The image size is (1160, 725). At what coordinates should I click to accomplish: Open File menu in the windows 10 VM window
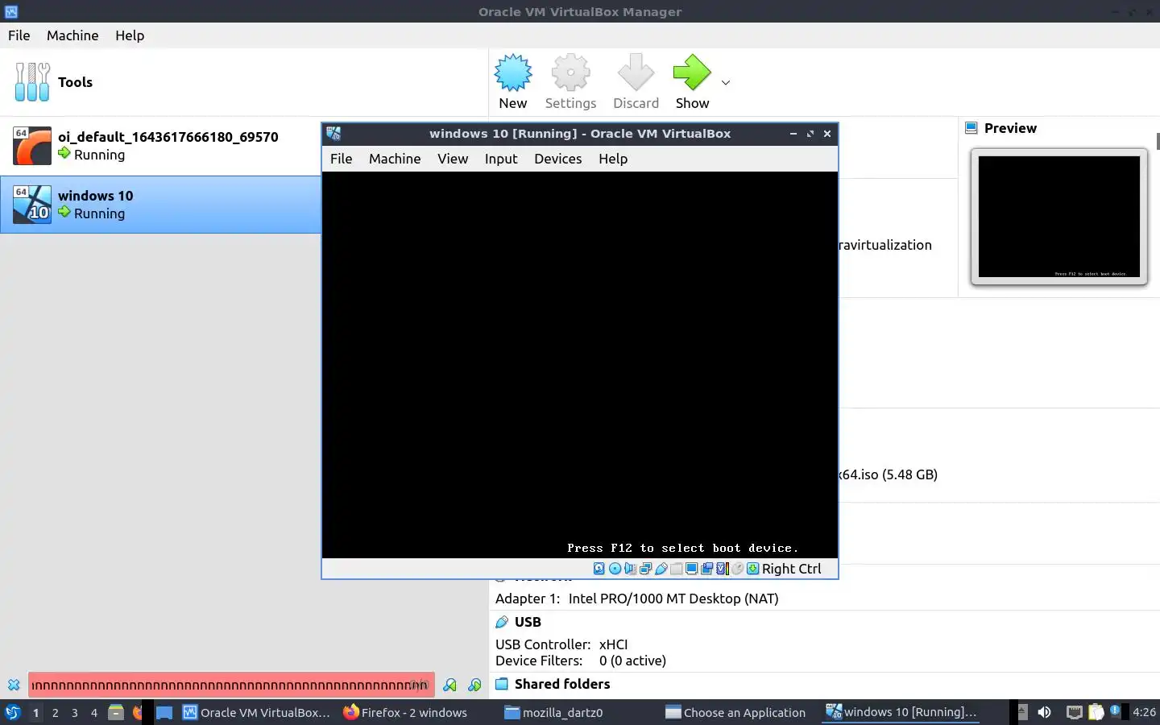click(342, 159)
